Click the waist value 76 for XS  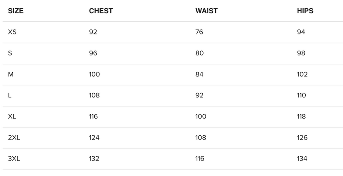199,32
